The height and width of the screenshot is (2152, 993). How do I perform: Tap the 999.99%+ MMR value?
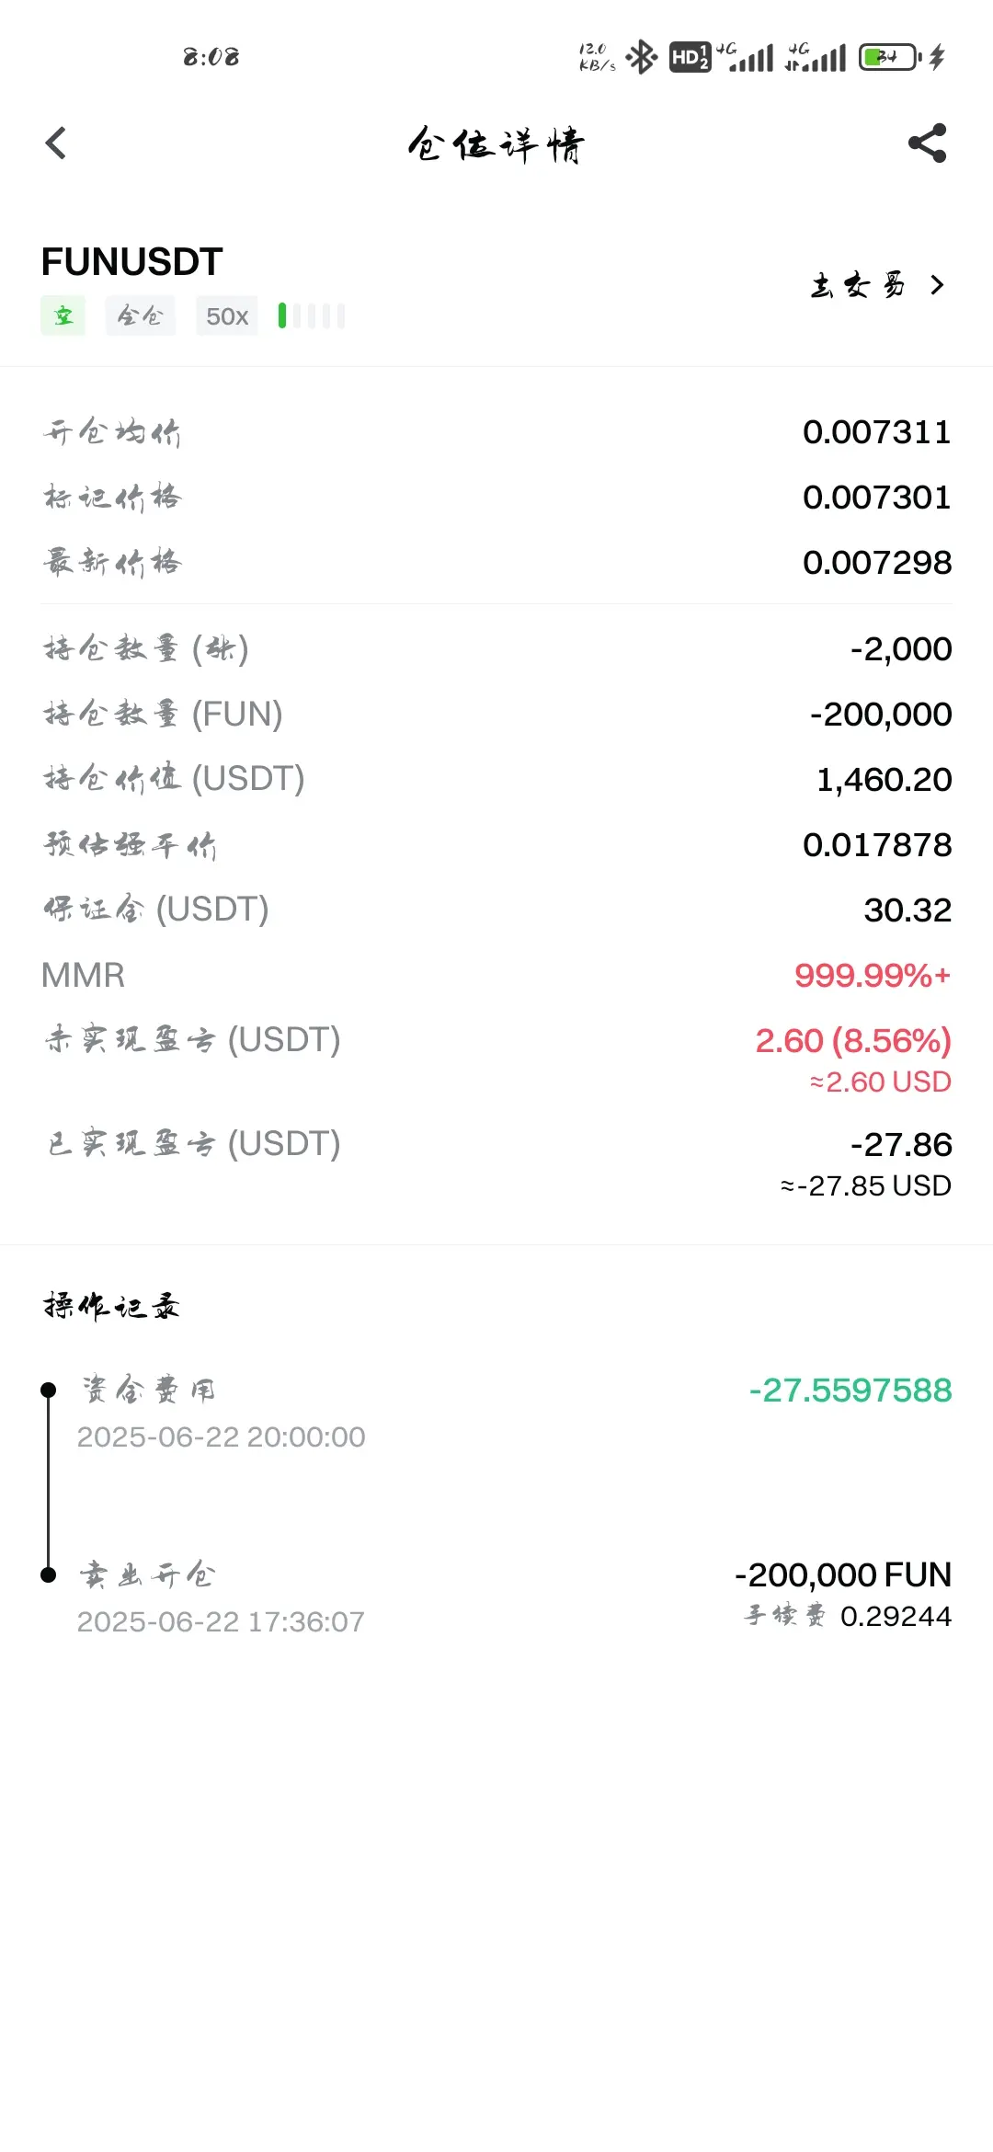pyautogui.click(x=873, y=975)
